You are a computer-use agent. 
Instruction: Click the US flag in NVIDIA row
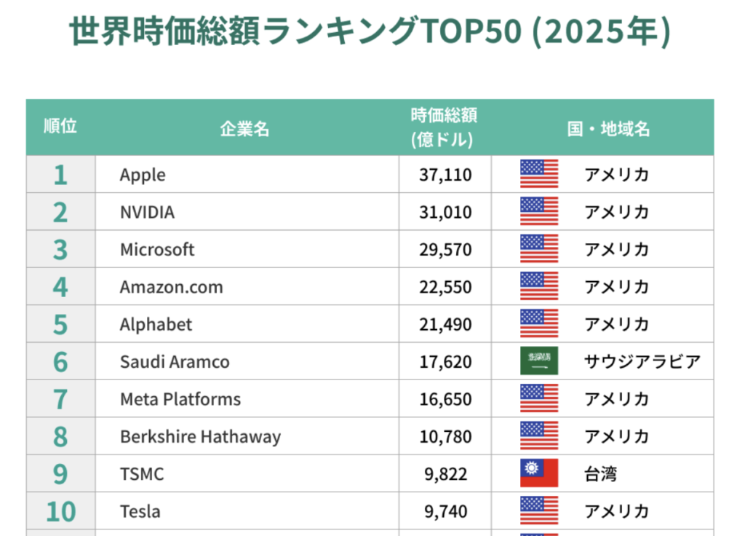[539, 211]
